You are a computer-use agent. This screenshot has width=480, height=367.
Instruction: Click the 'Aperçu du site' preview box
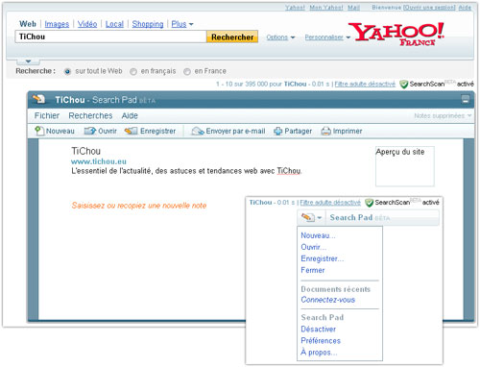click(405, 166)
